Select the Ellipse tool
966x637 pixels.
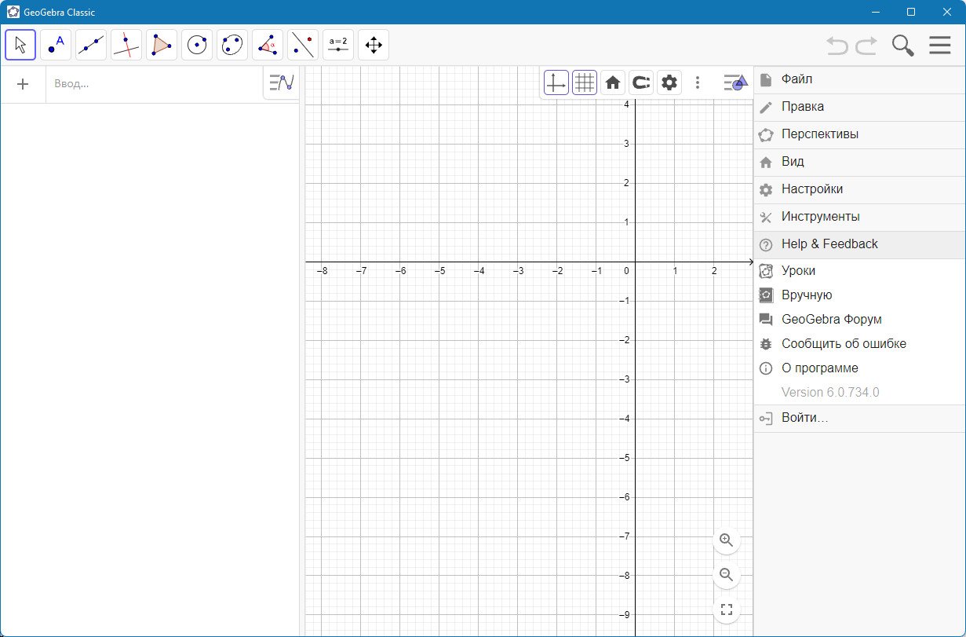point(232,45)
